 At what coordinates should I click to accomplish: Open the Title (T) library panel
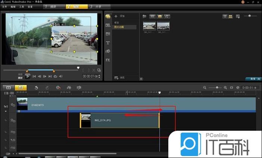click(108, 43)
